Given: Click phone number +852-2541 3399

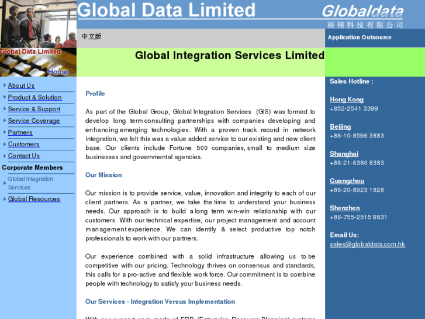Looking at the screenshot, I should pos(354,109).
